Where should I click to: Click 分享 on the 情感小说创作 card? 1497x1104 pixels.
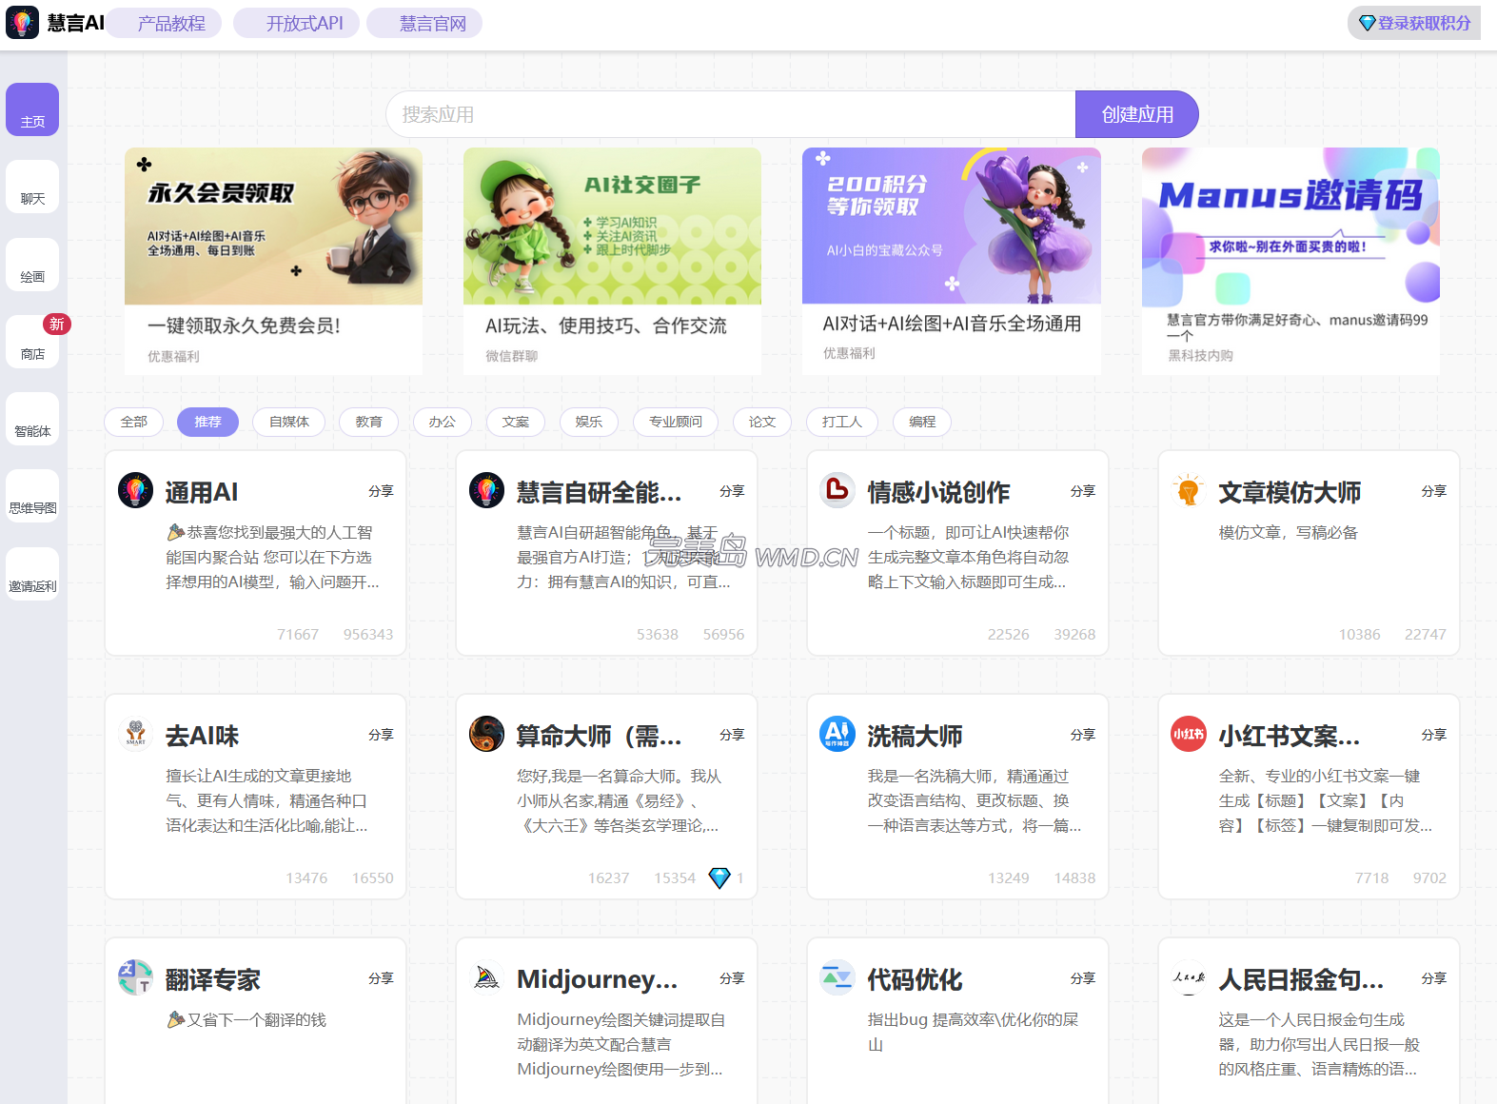[1083, 491]
